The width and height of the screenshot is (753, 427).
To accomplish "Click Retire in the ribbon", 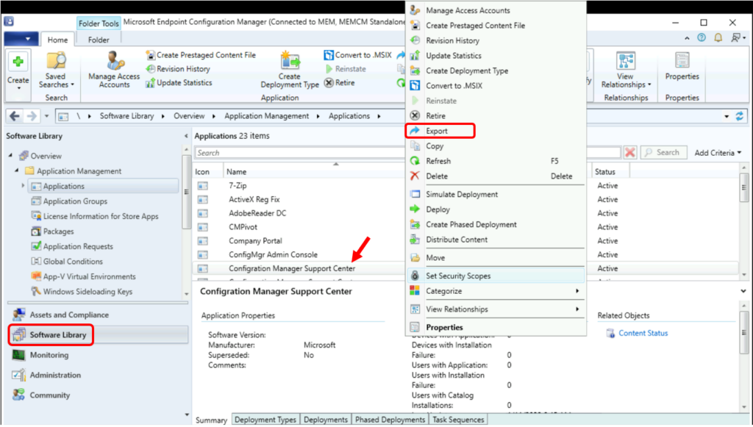I will click(340, 83).
